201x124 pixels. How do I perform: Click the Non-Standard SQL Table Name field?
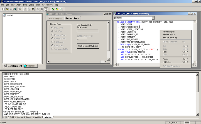88,31
